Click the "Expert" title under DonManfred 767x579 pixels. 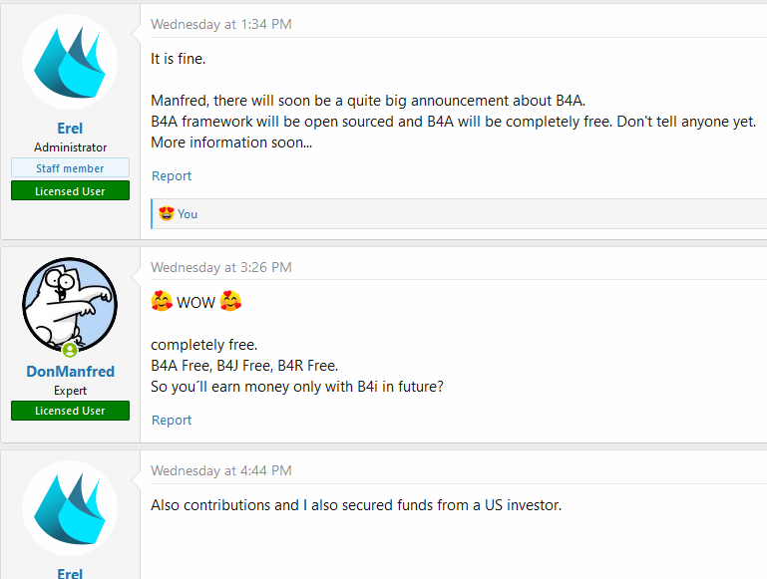coord(70,391)
